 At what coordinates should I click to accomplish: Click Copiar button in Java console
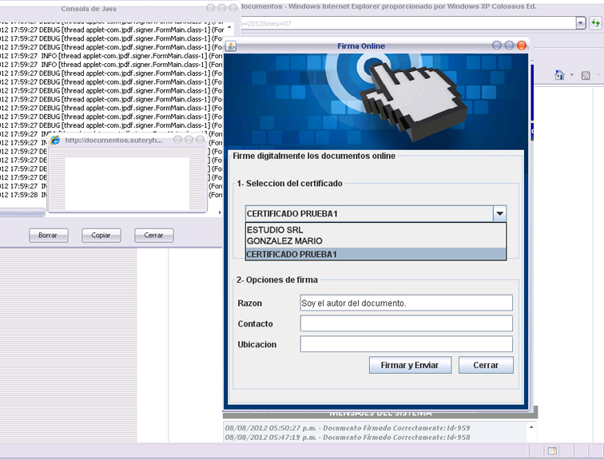click(x=101, y=236)
